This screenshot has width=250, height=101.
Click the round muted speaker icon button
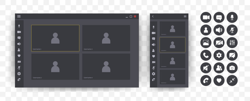click(x=206, y=68)
